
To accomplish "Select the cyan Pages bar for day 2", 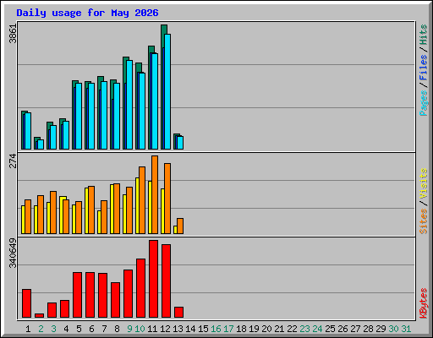I will tap(41, 144).
